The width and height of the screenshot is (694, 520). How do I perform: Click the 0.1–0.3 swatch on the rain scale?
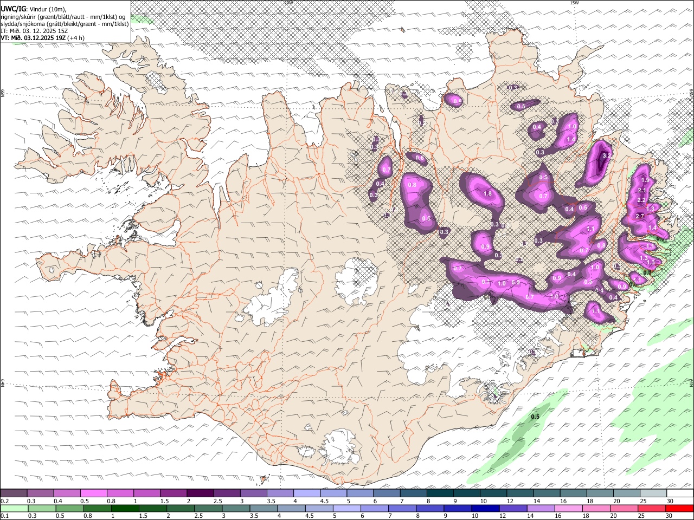[14, 509]
